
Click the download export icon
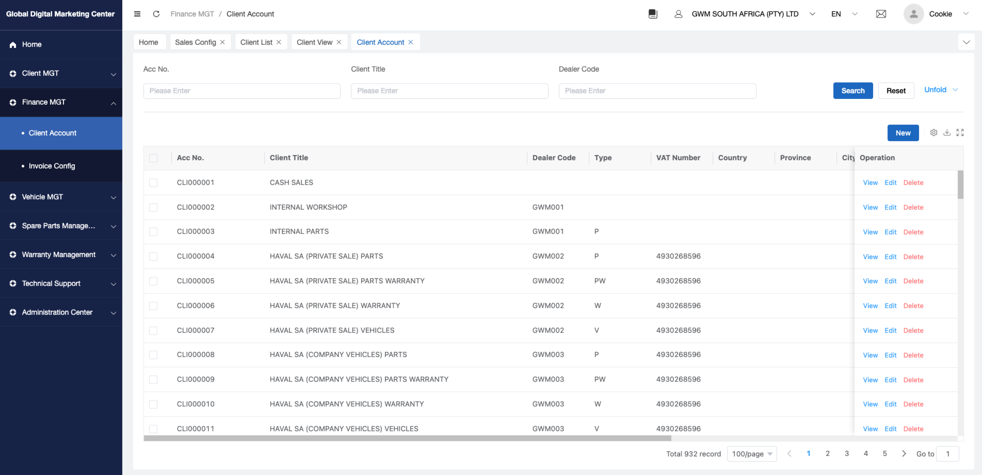947,133
